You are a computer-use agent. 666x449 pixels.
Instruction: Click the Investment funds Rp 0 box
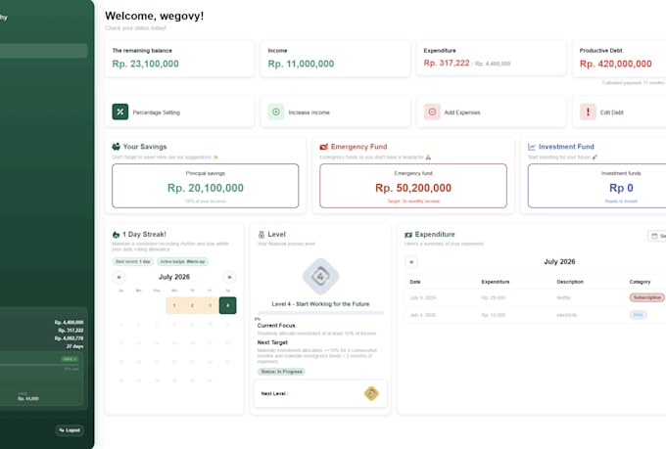(x=596, y=186)
